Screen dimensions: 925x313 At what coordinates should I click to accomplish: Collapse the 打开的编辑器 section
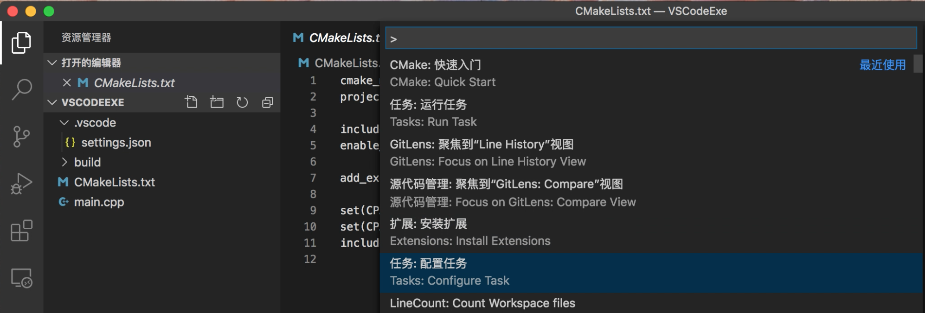click(52, 63)
